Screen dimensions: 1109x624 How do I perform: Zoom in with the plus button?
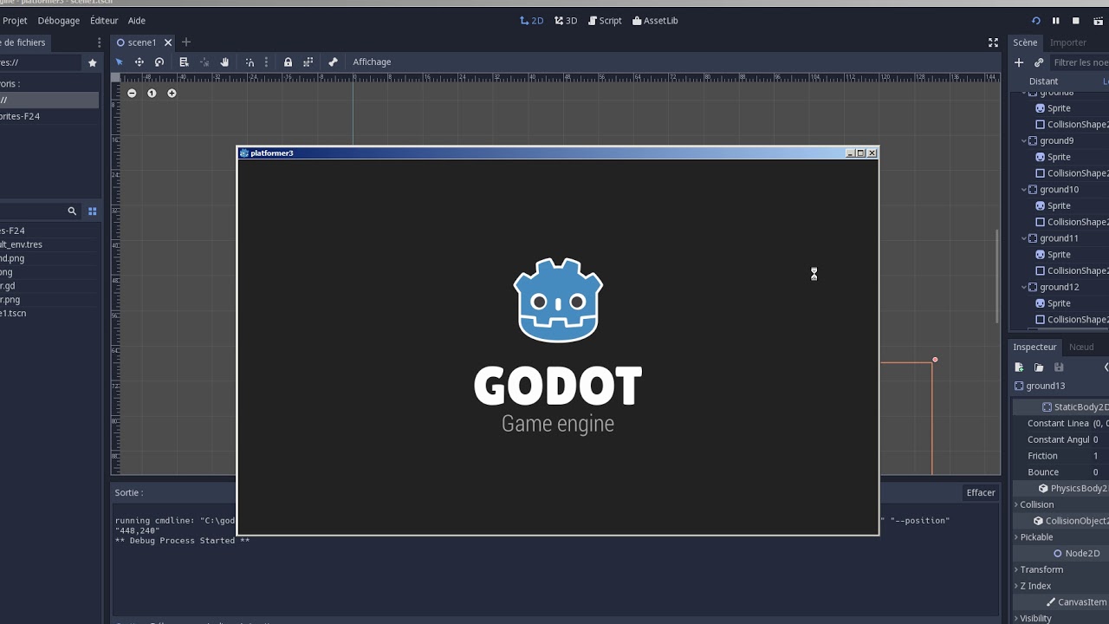(172, 94)
